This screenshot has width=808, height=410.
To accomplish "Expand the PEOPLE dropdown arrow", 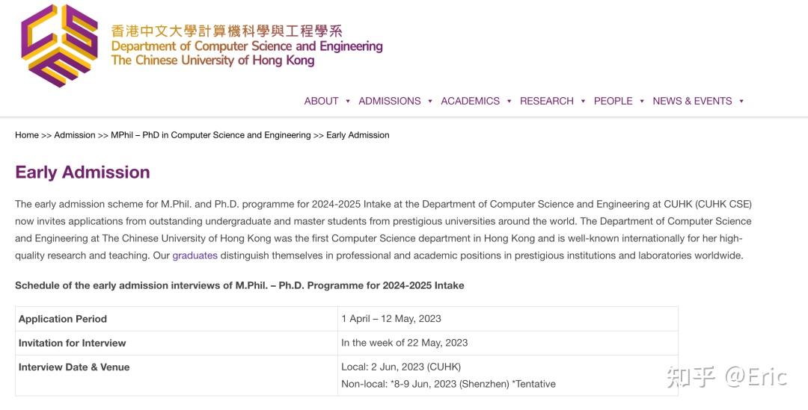I will tap(642, 102).
